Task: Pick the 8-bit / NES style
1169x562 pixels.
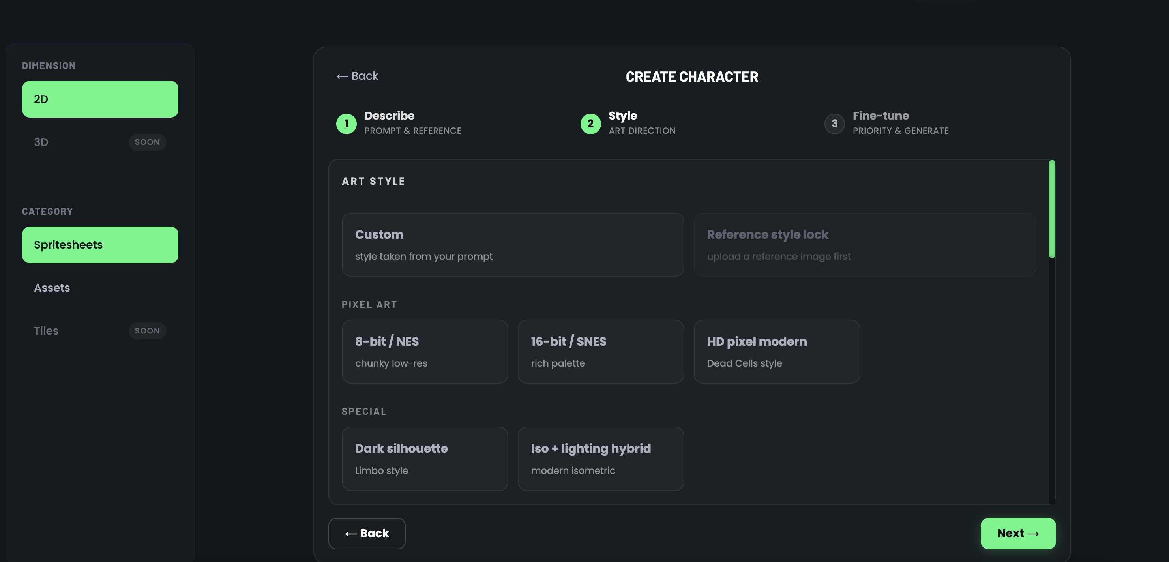Action: pos(424,351)
